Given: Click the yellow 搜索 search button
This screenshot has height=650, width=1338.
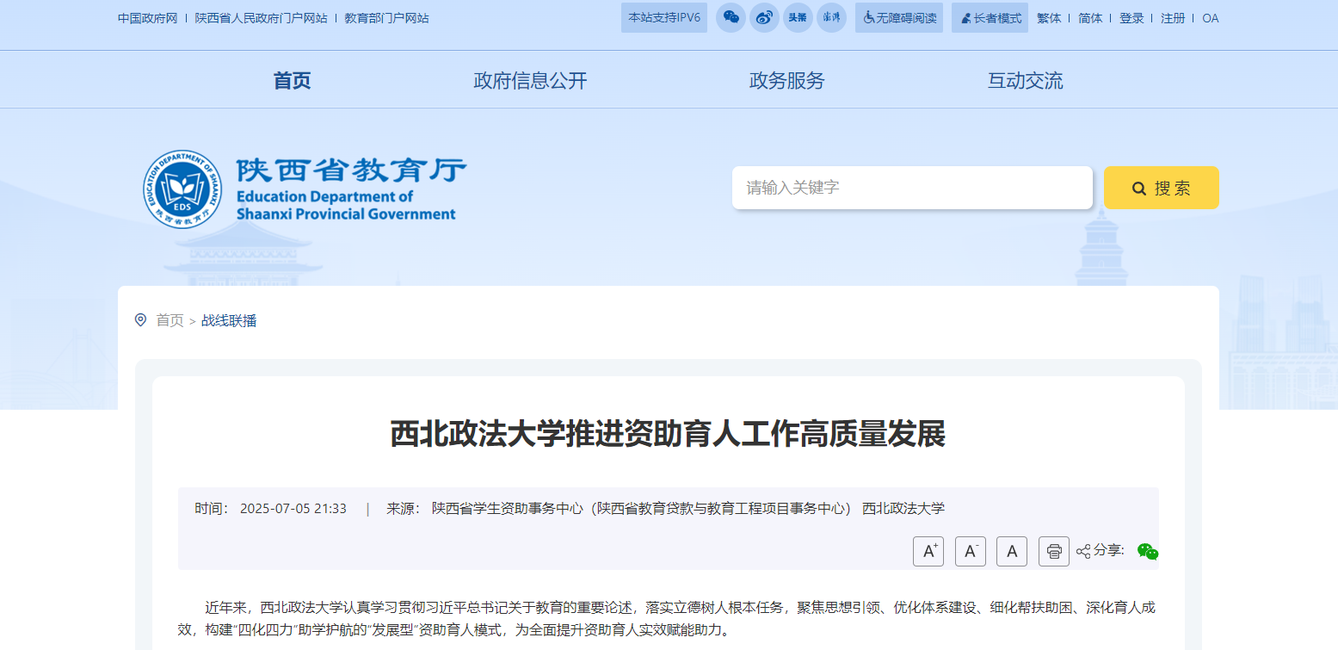Looking at the screenshot, I should 1161,188.
